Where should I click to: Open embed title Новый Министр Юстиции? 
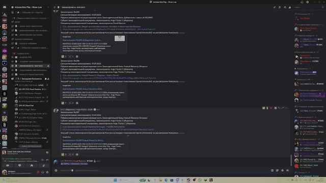tap(83, 140)
